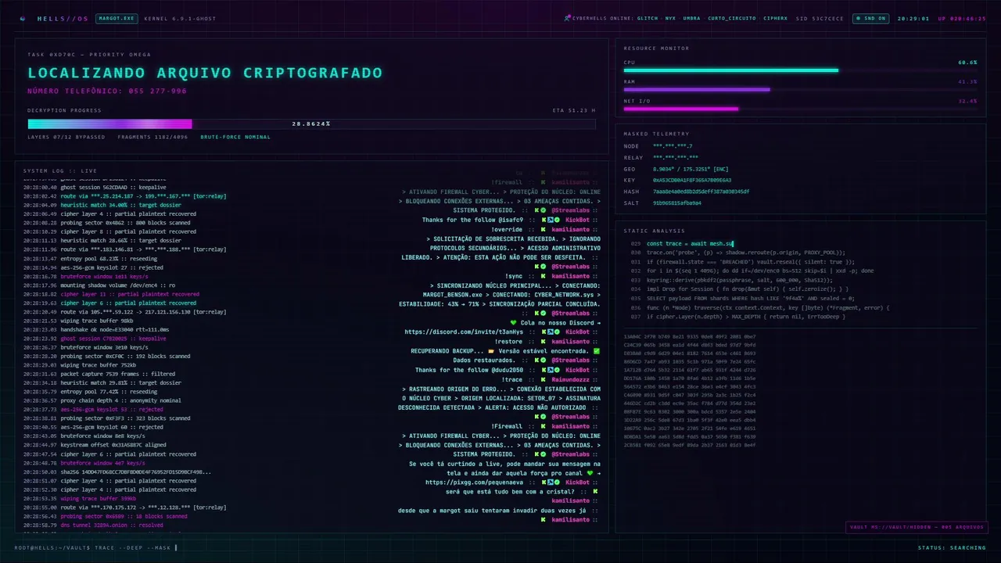Click KickBot name on the @dudu2050 row

tap(577, 370)
